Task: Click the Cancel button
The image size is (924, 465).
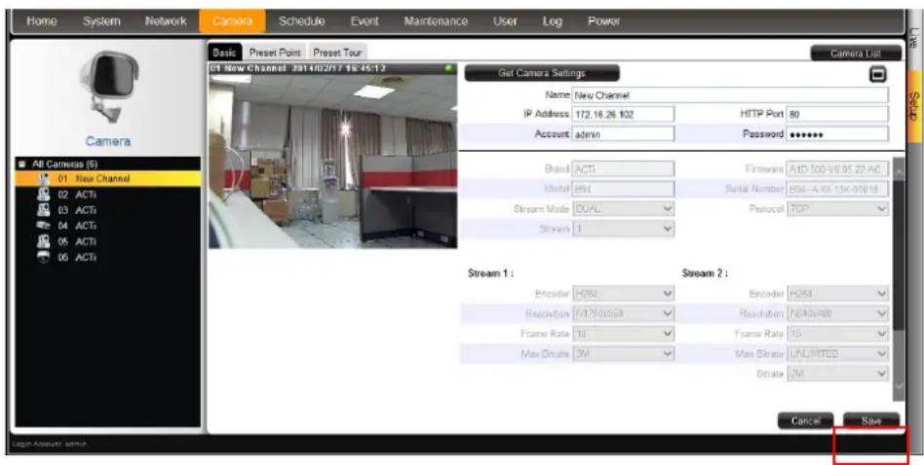Action: pyautogui.click(x=805, y=421)
